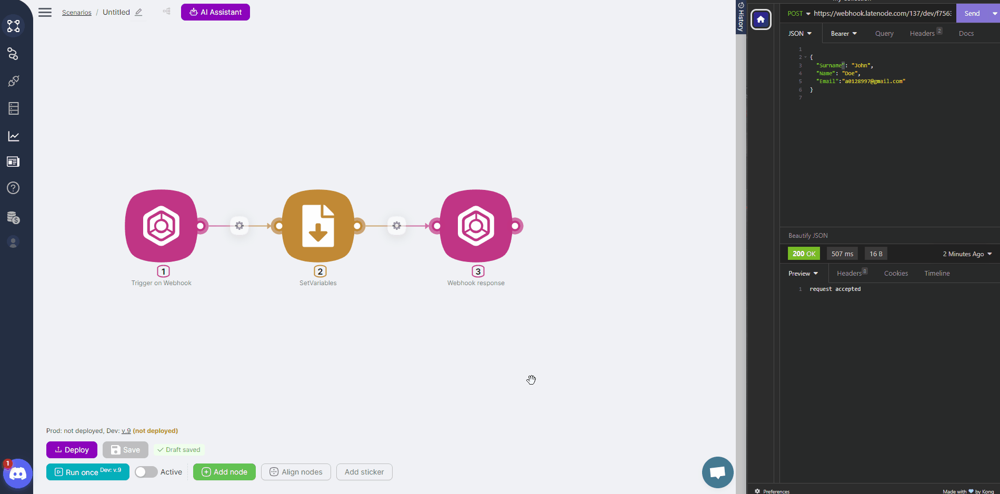Expand the Bearer auth dropdown
The image size is (1000, 494).
tap(843, 34)
